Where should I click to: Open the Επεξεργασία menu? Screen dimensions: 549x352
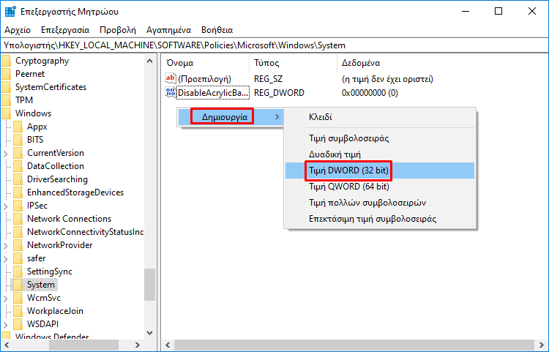click(65, 30)
